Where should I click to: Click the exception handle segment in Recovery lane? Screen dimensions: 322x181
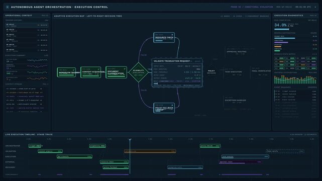(185, 167)
